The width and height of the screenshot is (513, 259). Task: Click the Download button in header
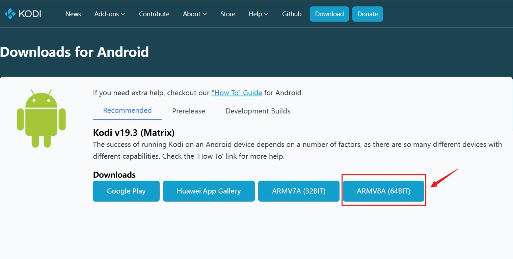pyautogui.click(x=329, y=14)
